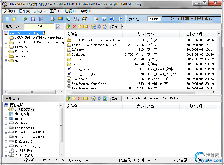This screenshot has width=224, height=165.
Task: Click gear icon in local directory toolbar
Action: tap(99, 98)
